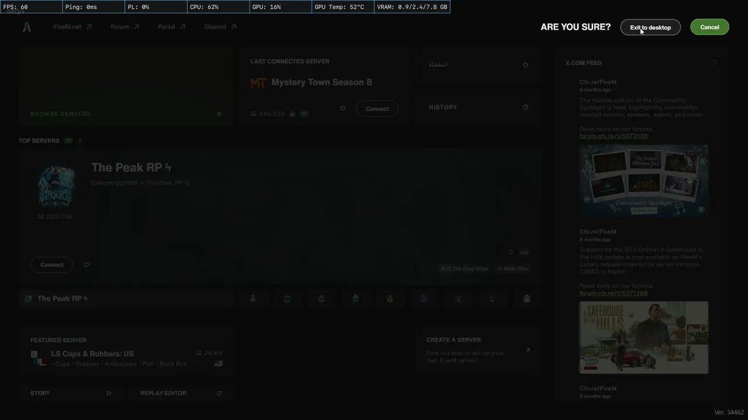Open forum.cfx.re/t/5373133 link
Viewport: 748px width, 420px height.
pos(614,136)
